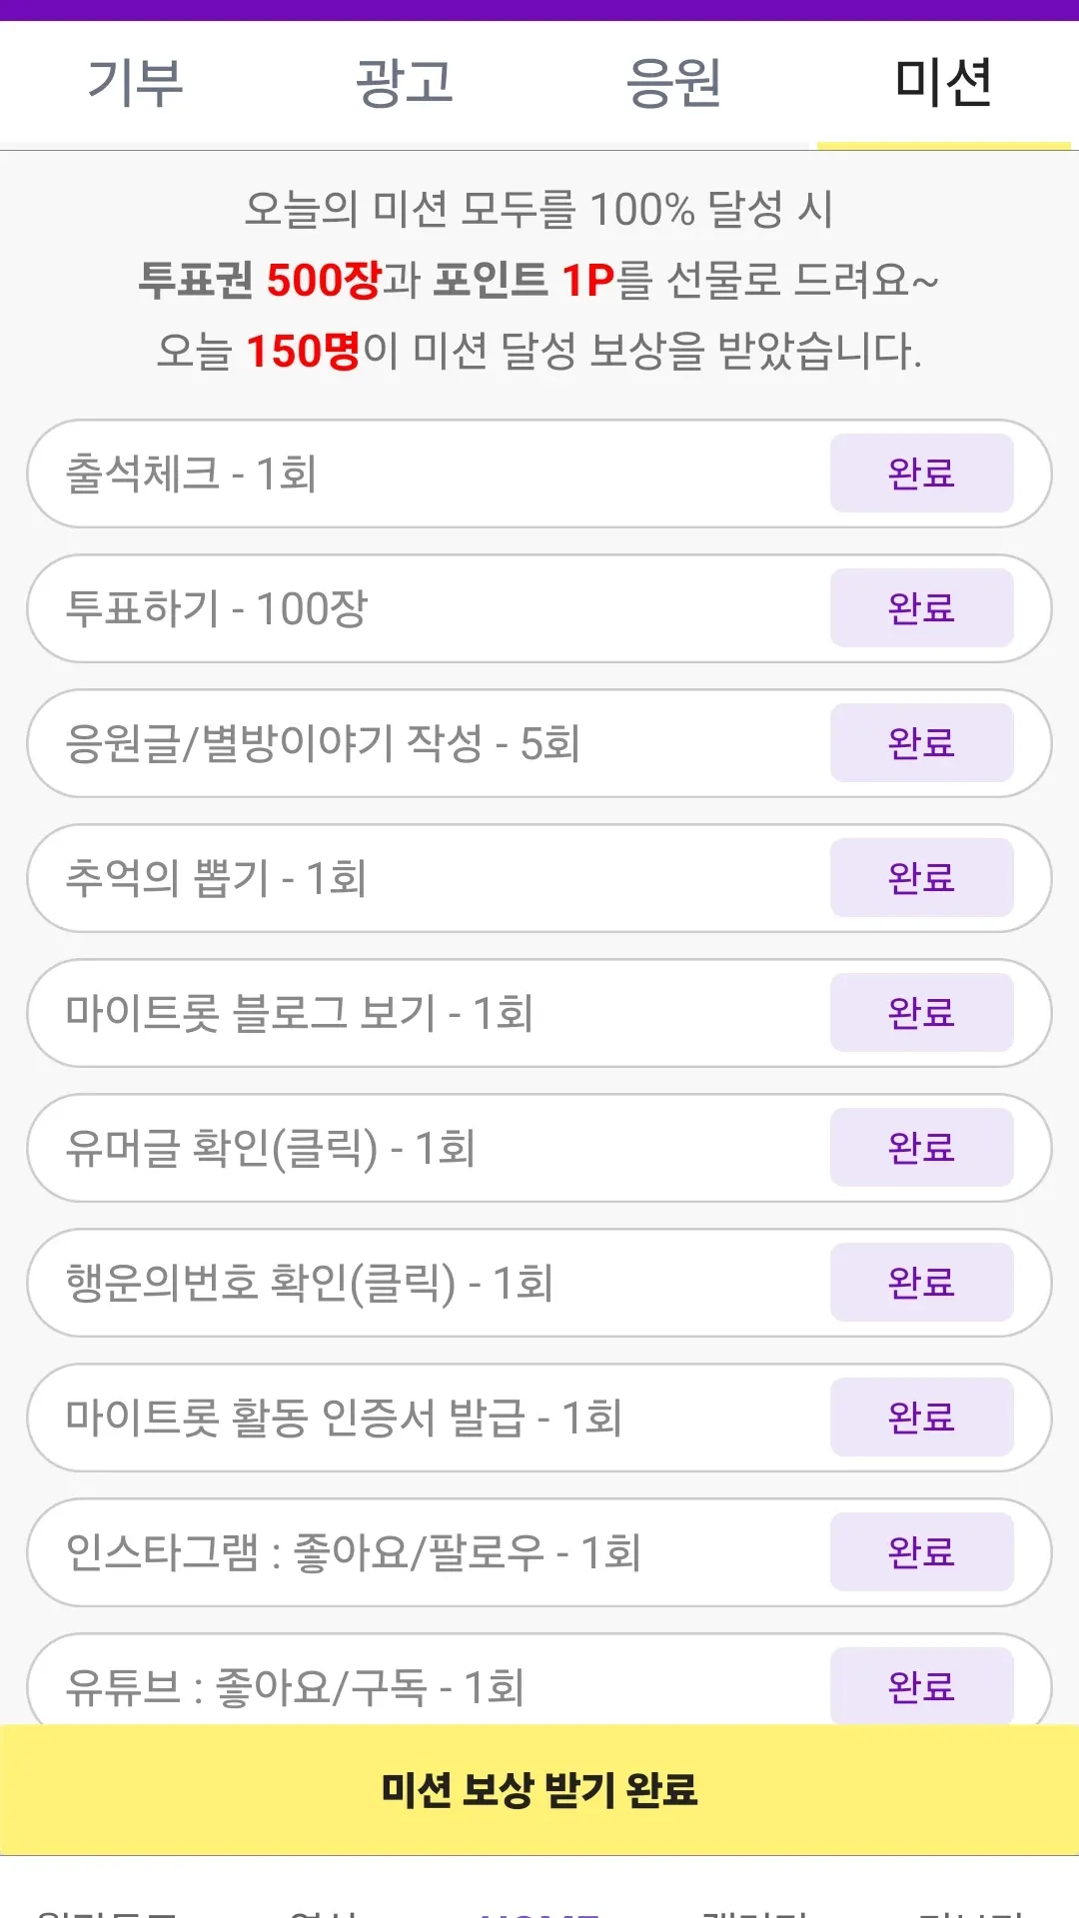Open the 마이트롯 블로그 보기 mission row
The height and width of the screenshot is (1918, 1079).
(539, 1013)
